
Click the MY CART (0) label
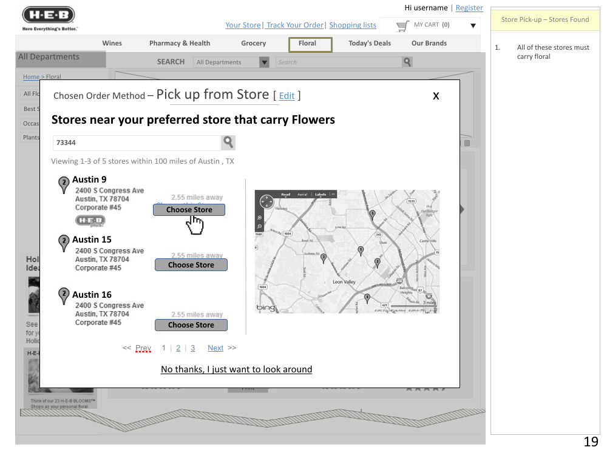[432, 25]
